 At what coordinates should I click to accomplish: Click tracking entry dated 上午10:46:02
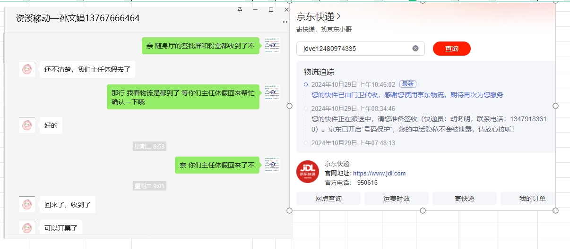(353, 84)
